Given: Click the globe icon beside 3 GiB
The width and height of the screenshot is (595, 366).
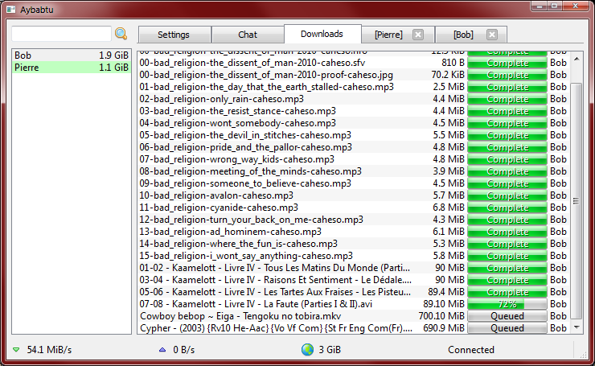Looking at the screenshot, I should click(x=307, y=349).
